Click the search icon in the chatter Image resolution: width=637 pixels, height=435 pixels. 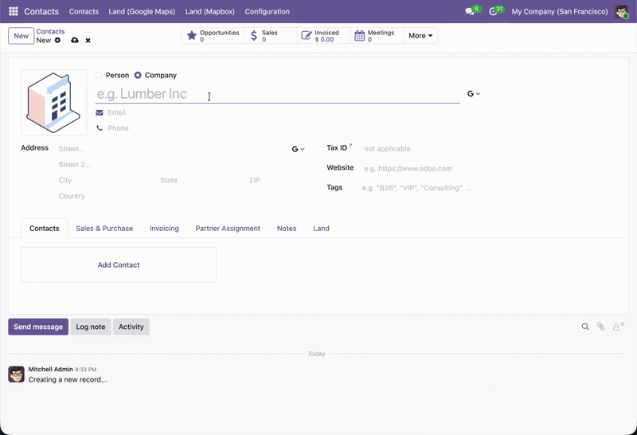click(585, 327)
